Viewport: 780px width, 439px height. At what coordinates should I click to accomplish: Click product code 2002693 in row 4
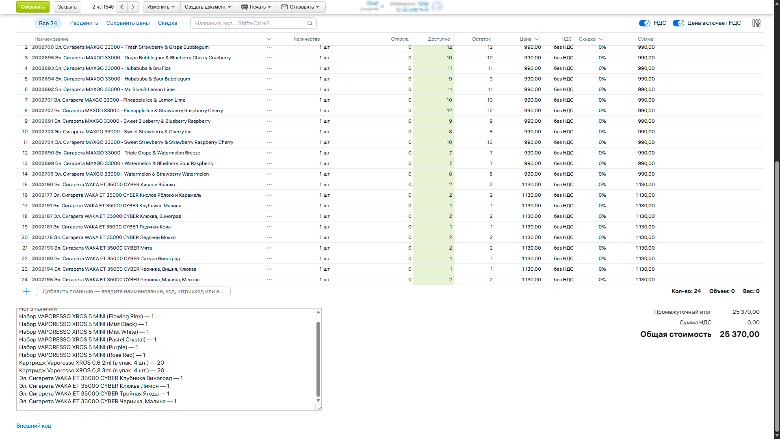pyautogui.click(x=43, y=68)
